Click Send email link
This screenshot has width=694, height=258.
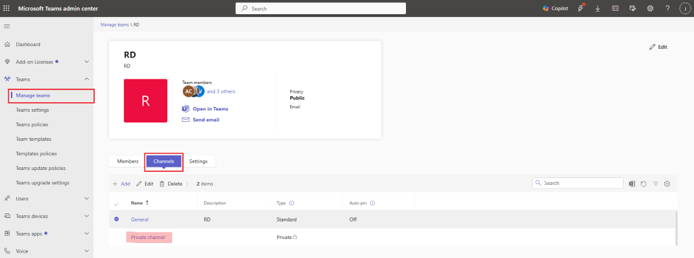point(201,120)
